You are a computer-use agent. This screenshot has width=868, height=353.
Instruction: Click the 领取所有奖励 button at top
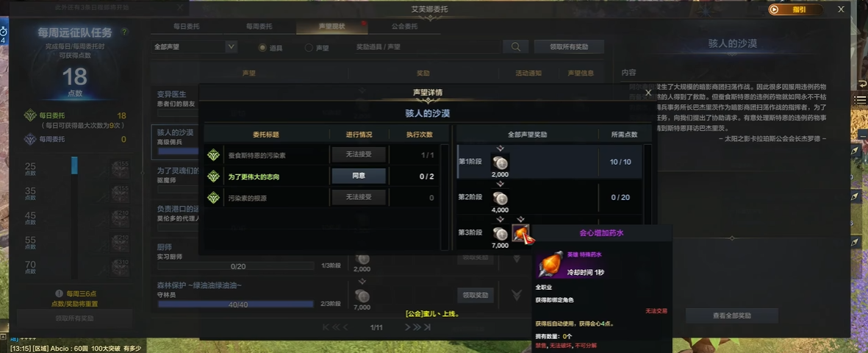(x=569, y=47)
